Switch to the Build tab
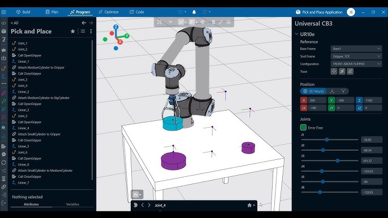The image size is (388, 218). (23, 12)
